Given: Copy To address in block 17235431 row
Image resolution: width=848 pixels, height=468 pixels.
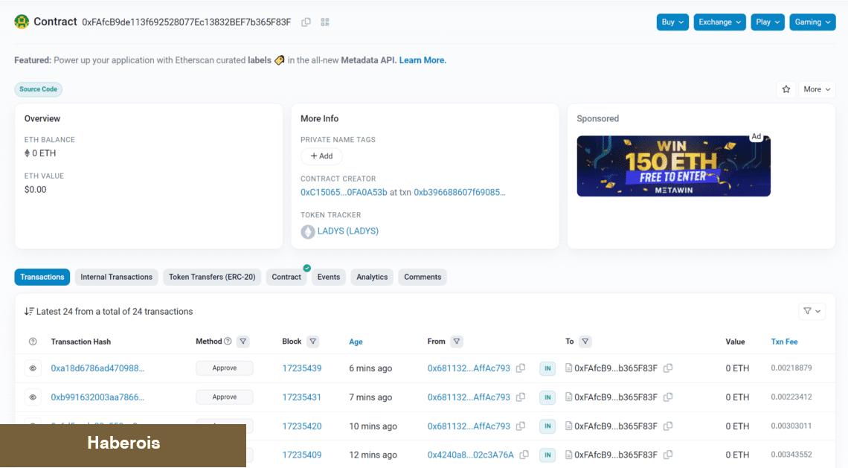Looking at the screenshot, I should 669,397.
